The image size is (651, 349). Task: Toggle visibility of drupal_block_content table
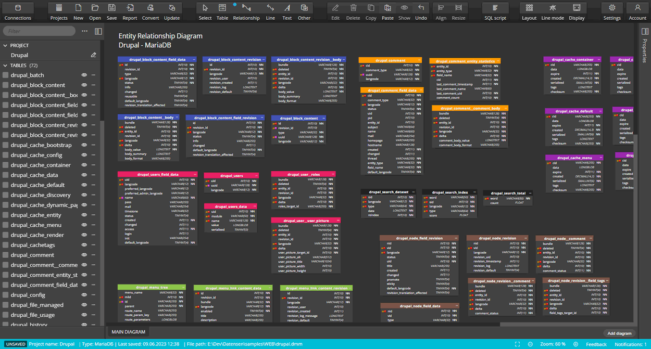click(x=84, y=85)
